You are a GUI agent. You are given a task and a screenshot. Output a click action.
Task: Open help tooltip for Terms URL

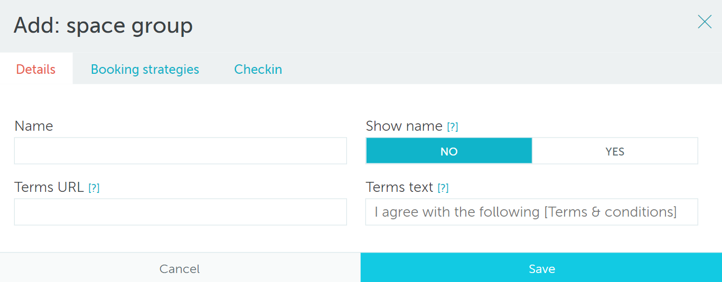click(x=94, y=188)
